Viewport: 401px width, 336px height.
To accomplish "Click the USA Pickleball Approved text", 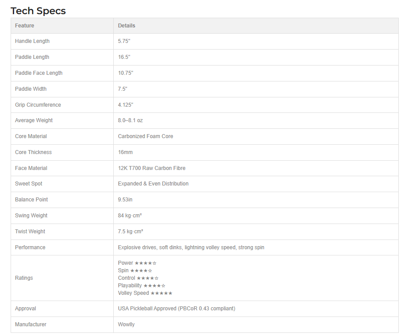I will [177, 309].
